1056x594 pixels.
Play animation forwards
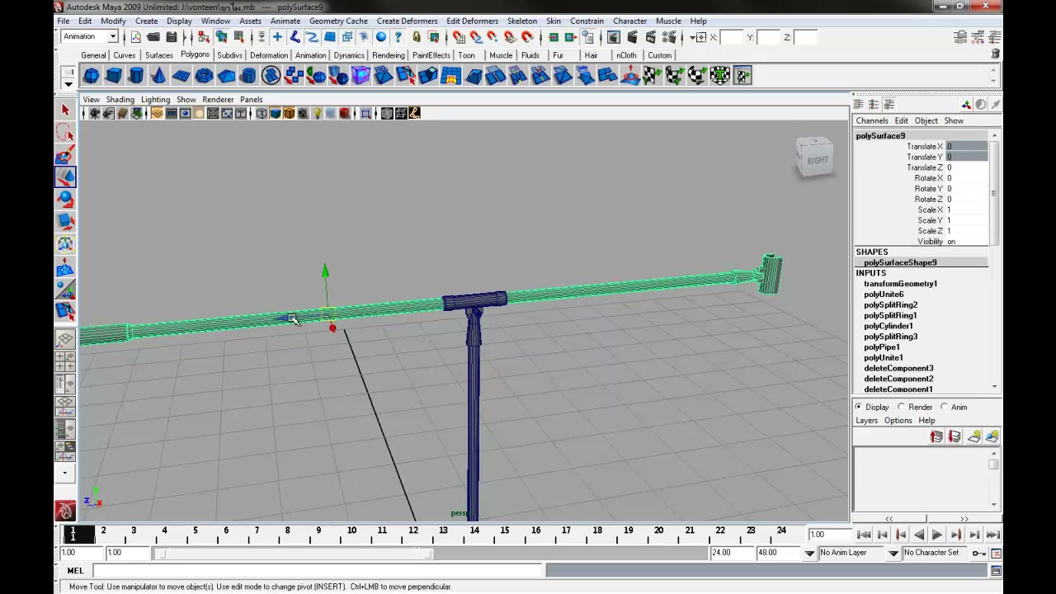point(937,535)
